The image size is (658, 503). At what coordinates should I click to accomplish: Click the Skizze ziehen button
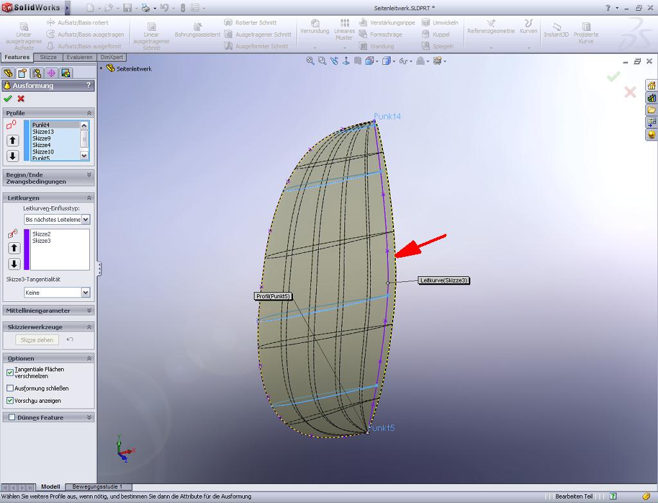[37, 340]
